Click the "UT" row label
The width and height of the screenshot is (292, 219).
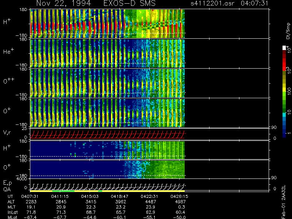point(11,196)
